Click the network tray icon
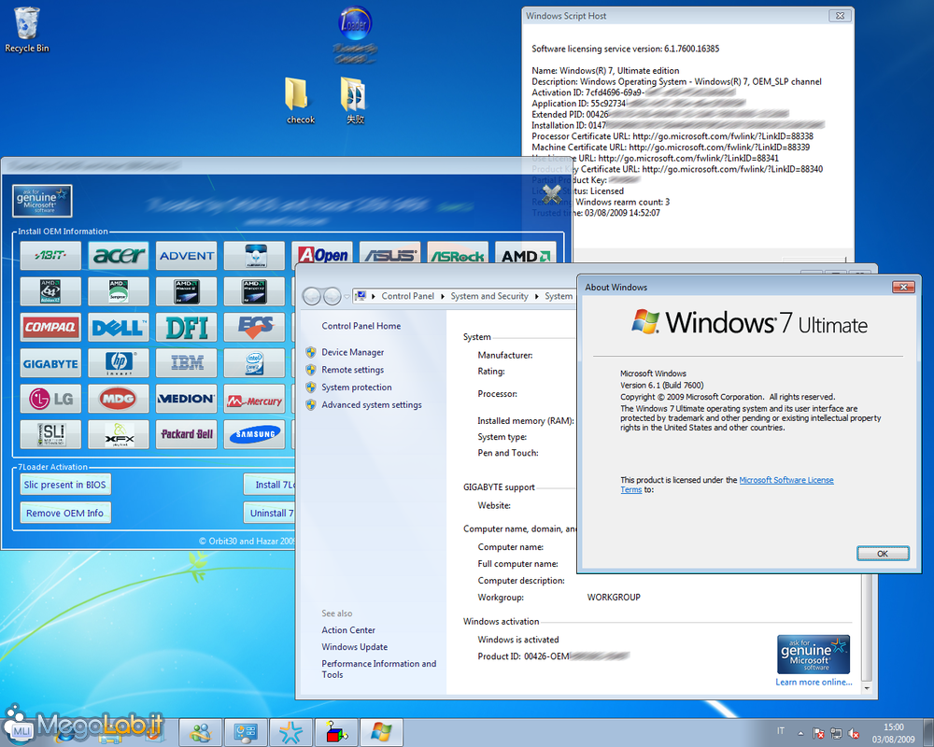This screenshot has height=747, width=934. click(836, 734)
